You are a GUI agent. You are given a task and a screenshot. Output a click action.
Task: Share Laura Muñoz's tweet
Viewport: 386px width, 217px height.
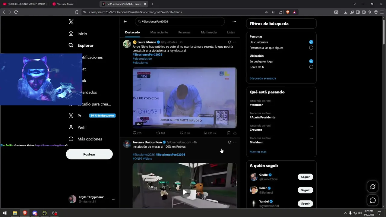click(x=235, y=133)
